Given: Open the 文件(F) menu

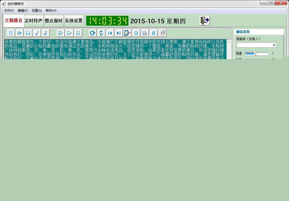Looking at the screenshot, I should point(9,11).
